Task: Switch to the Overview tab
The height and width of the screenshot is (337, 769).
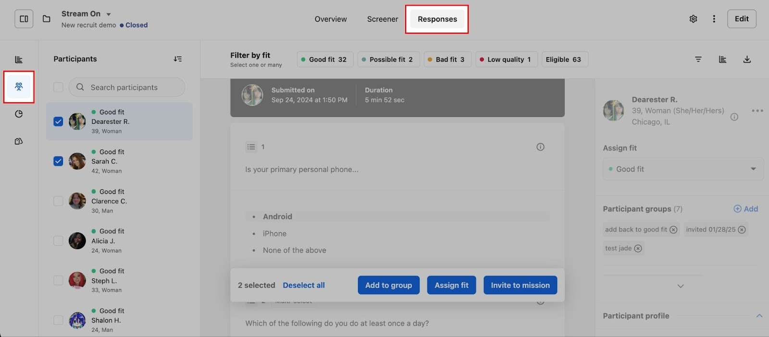Action: (x=331, y=19)
